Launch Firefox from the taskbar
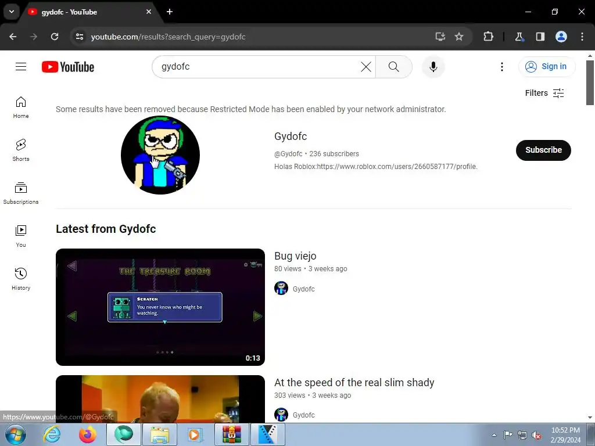The image size is (595, 446). click(x=88, y=434)
